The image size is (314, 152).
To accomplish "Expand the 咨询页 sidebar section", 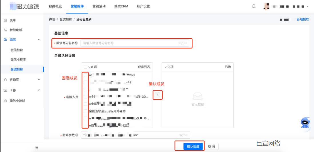I will click(x=39, y=80).
